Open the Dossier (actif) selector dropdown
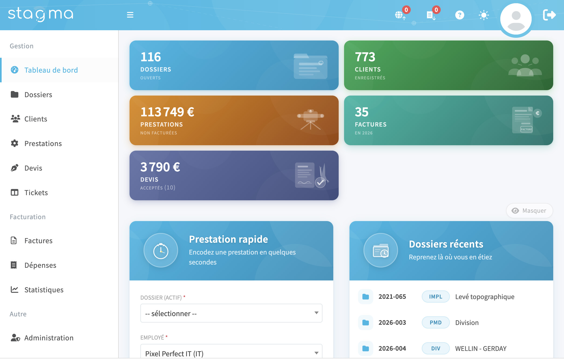564x359 pixels. point(231,313)
